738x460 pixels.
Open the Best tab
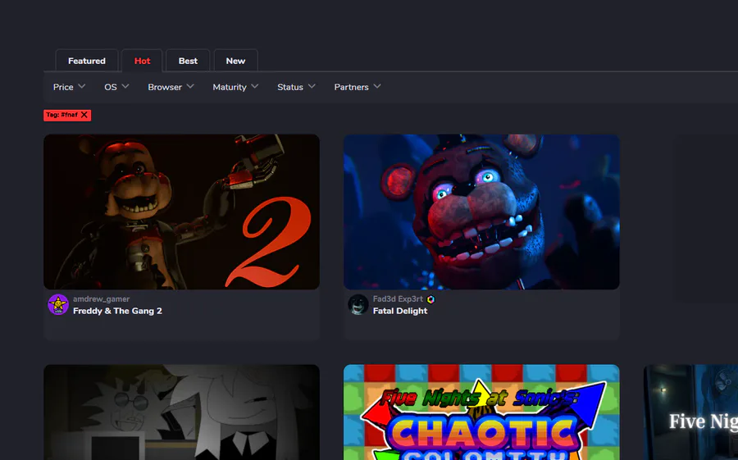point(188,61)
